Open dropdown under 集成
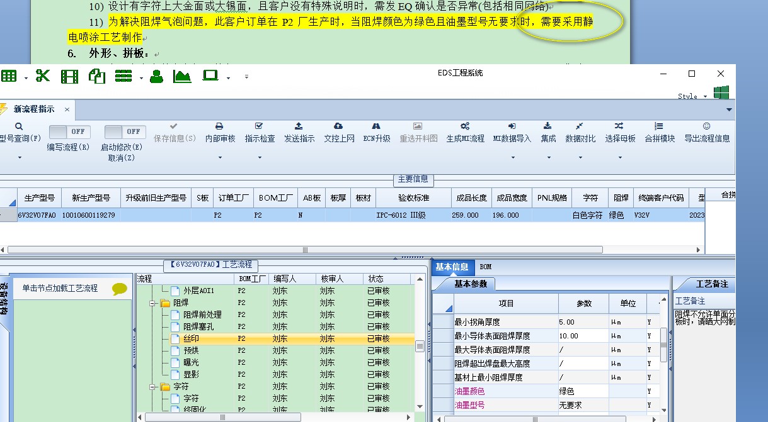The image size is (768, 422). tap(548, 157)
